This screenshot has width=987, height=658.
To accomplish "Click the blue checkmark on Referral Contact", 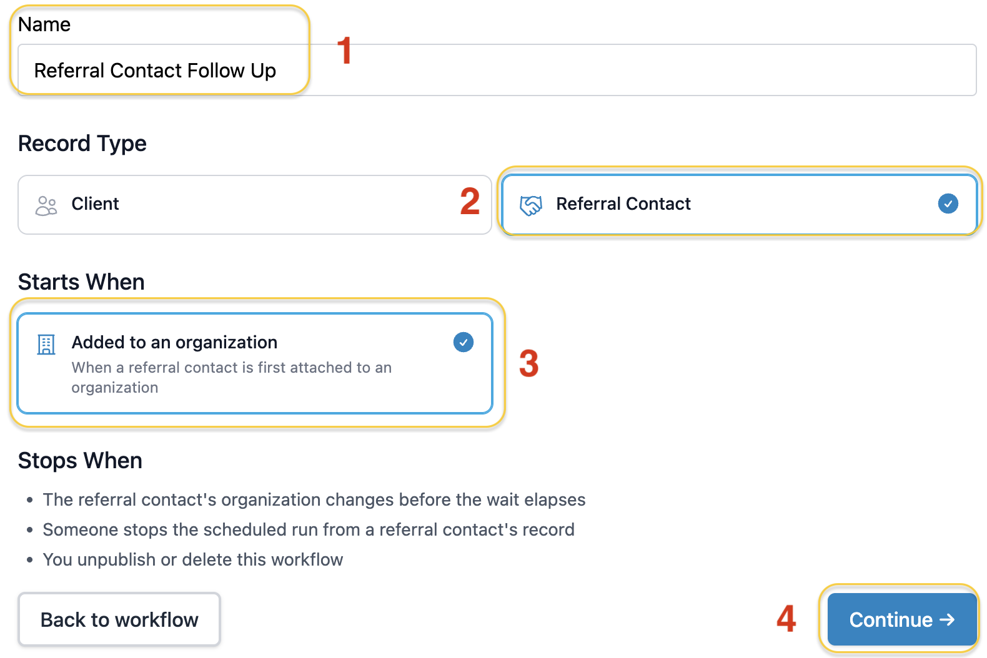I will pyautogui.click(x=948, y=204).
